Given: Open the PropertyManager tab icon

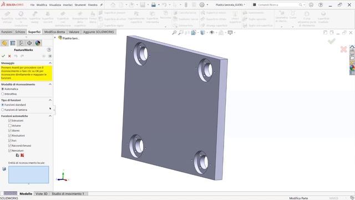Looking at the screenshot, I should 13,43.
